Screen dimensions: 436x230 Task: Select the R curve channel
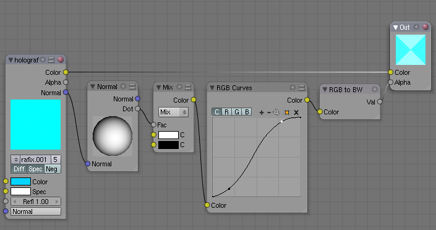click(226, 112)
